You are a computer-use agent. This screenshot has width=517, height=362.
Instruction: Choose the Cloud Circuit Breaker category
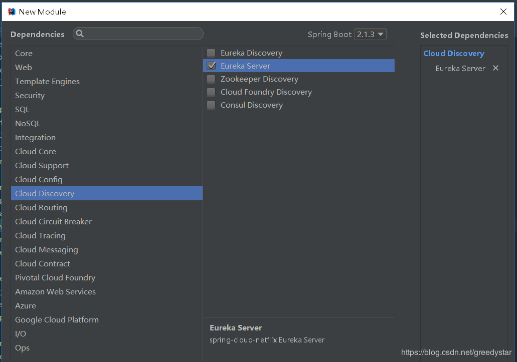(107, 221)
